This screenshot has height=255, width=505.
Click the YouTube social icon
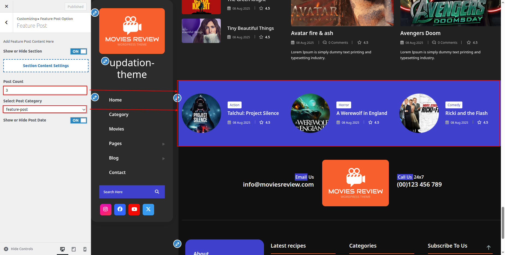click(x=134, y=209)
